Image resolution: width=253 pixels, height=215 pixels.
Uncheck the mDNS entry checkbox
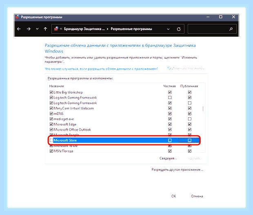51,114
